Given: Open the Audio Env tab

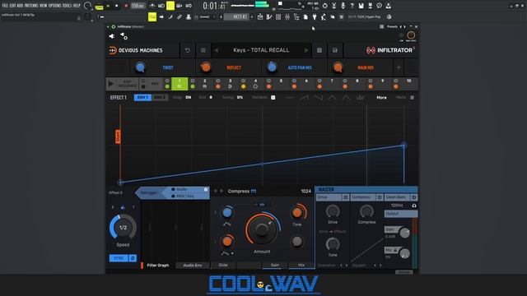Looking at the screenshot, I should click(193, 265).
